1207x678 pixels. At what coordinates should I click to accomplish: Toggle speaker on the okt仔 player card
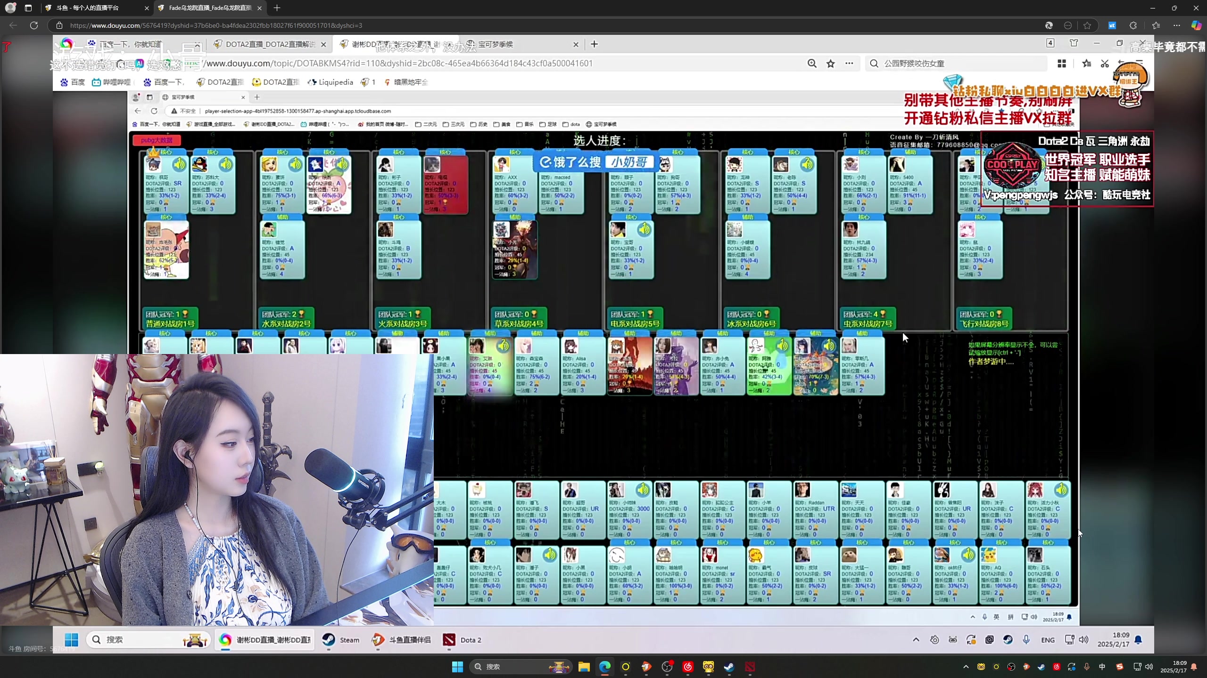[968, 555]
